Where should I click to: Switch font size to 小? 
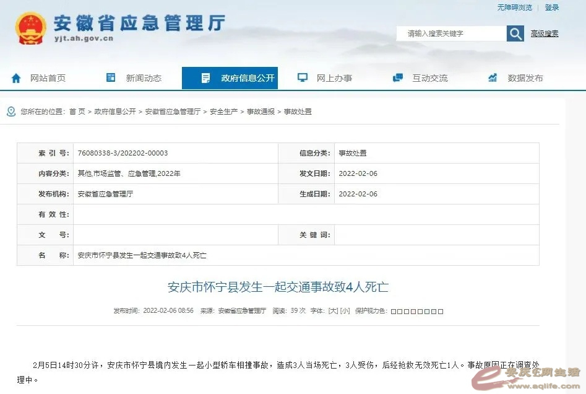click(x=345, y=311)
